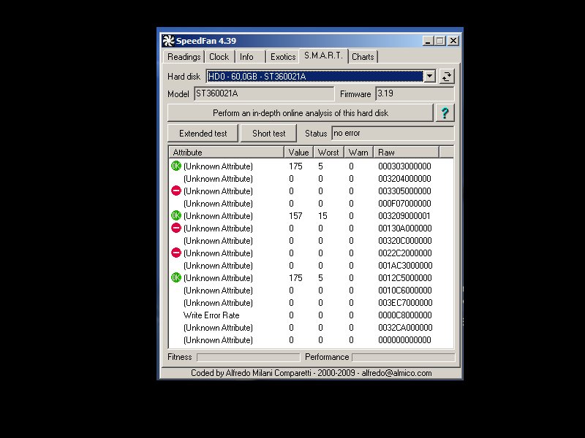585x438 pixels.
Task: Minimize the SpeedFan window
Action: click(x=428, y=41)
